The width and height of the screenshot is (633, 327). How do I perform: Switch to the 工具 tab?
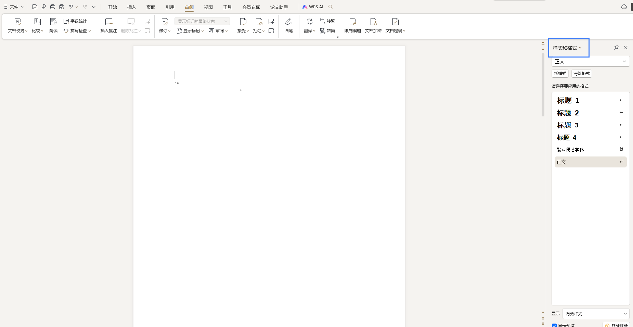pyautogui.click(x=228, y=7)
